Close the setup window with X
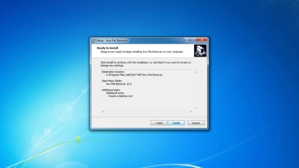The height and width of the screenshot is (168, 299). 202,40
